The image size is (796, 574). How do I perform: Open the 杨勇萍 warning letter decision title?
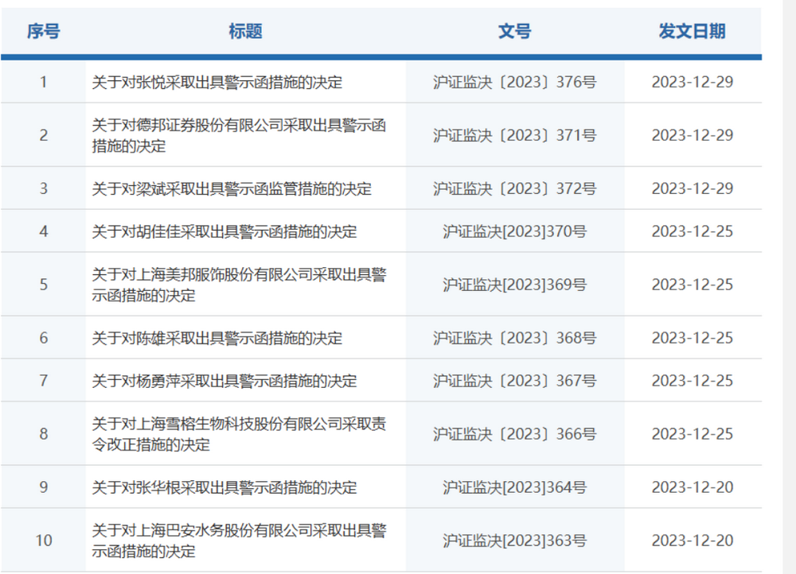[224, 381]
